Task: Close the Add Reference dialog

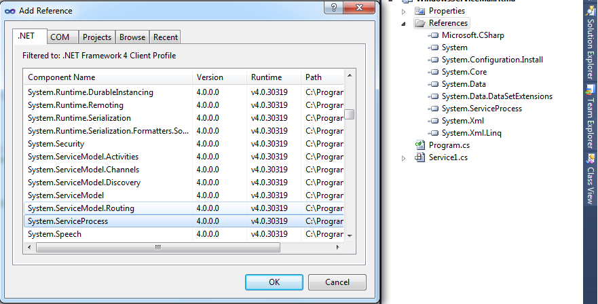Action: (x=359, y=7)
